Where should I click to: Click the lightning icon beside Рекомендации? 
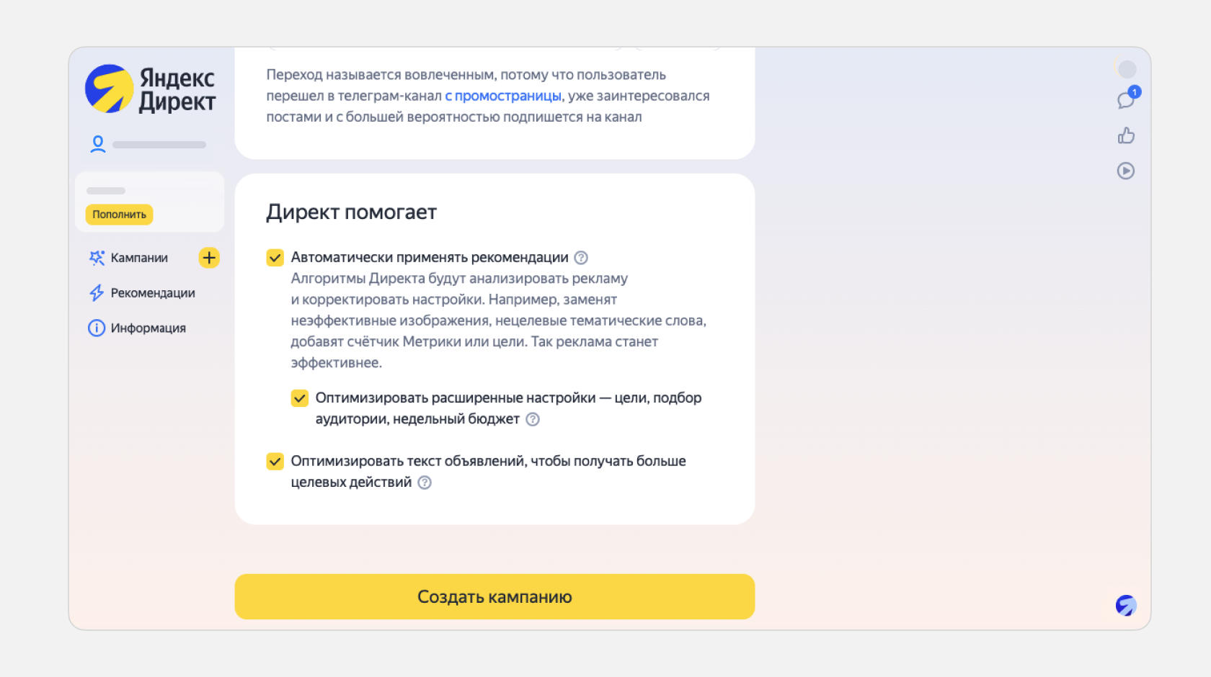[96, 292]
